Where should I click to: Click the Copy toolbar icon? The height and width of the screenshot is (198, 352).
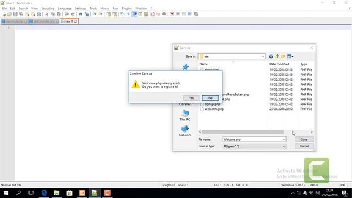[53, 14]
